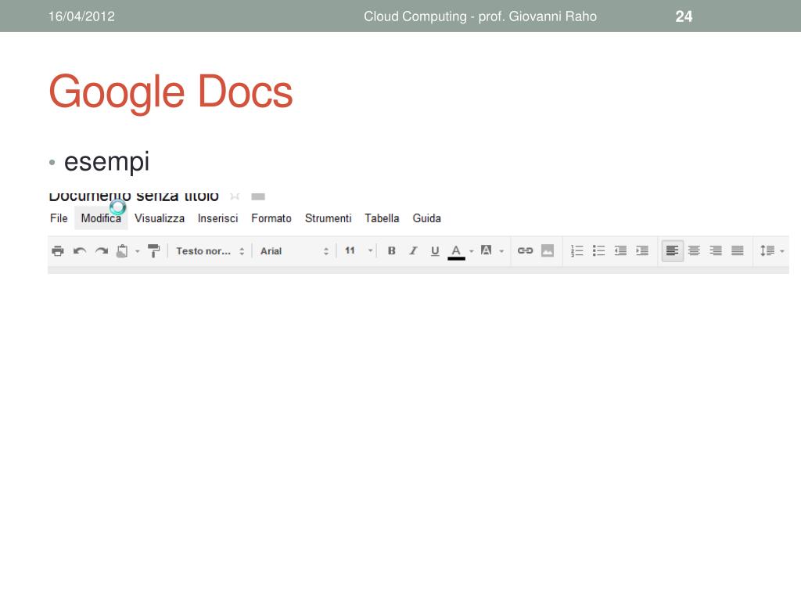Open the text color dropdown arrow
801x601 pixels.
click(472, 251)
